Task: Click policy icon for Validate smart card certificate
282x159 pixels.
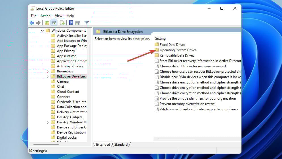Action: pos(157,109)
